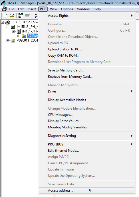This screenshot has width=139, height=197.
Task: Select the highlighted S7-Prog tree item
Action: (x=33, y=36)
